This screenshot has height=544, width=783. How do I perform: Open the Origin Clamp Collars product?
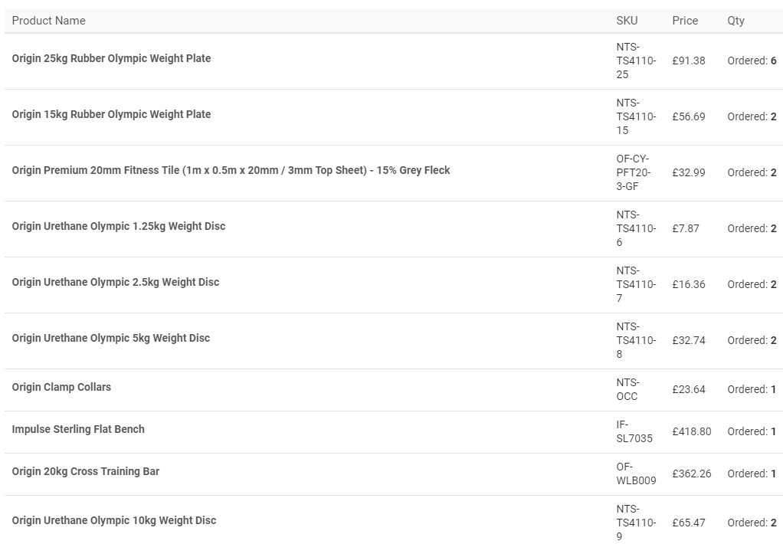tap(61, 387)
